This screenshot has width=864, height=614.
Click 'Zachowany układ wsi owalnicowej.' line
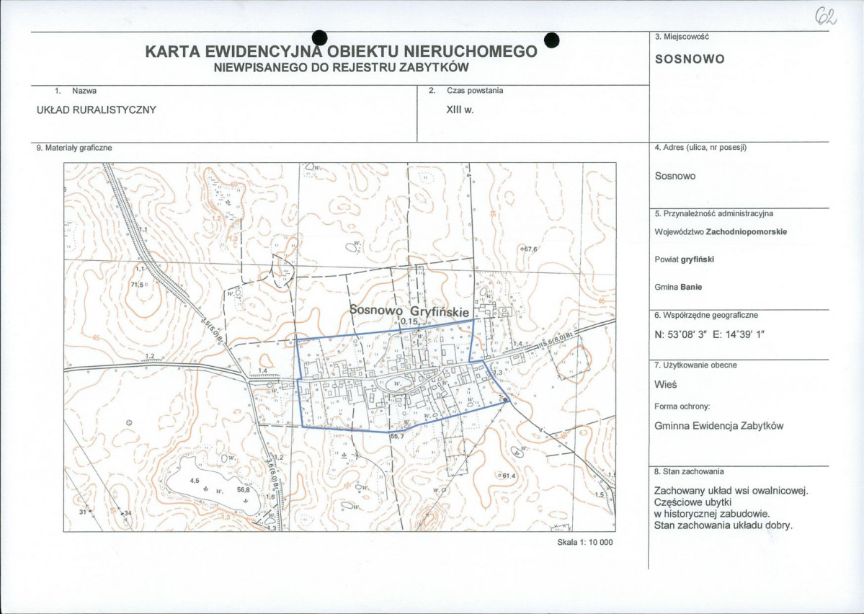click(x=731, y=491)
